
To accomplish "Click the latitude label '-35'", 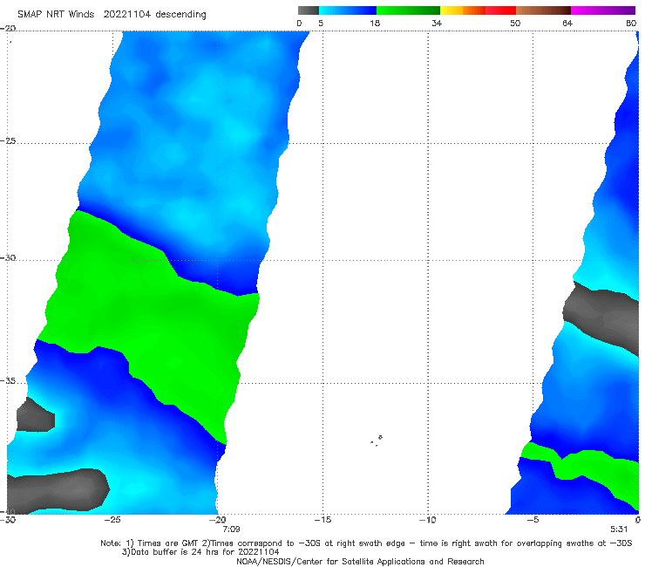I will coord(8,381).
